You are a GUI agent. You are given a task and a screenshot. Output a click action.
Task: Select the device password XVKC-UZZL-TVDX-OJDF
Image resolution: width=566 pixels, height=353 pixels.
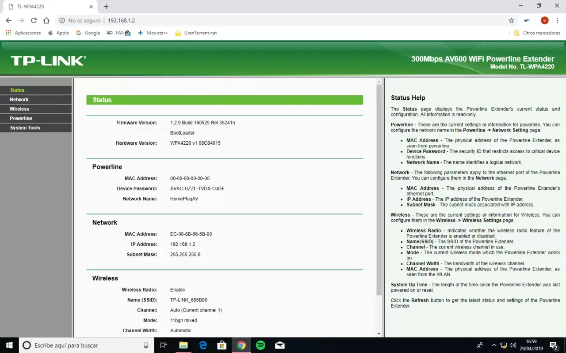[197, 188]
